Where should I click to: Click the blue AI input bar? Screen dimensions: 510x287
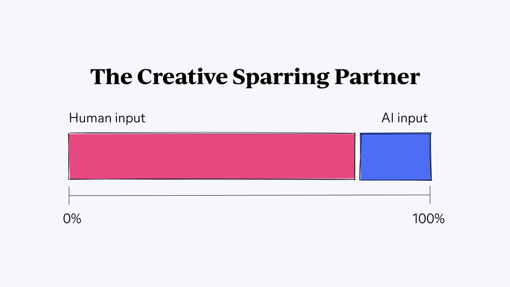click(395, 156)
